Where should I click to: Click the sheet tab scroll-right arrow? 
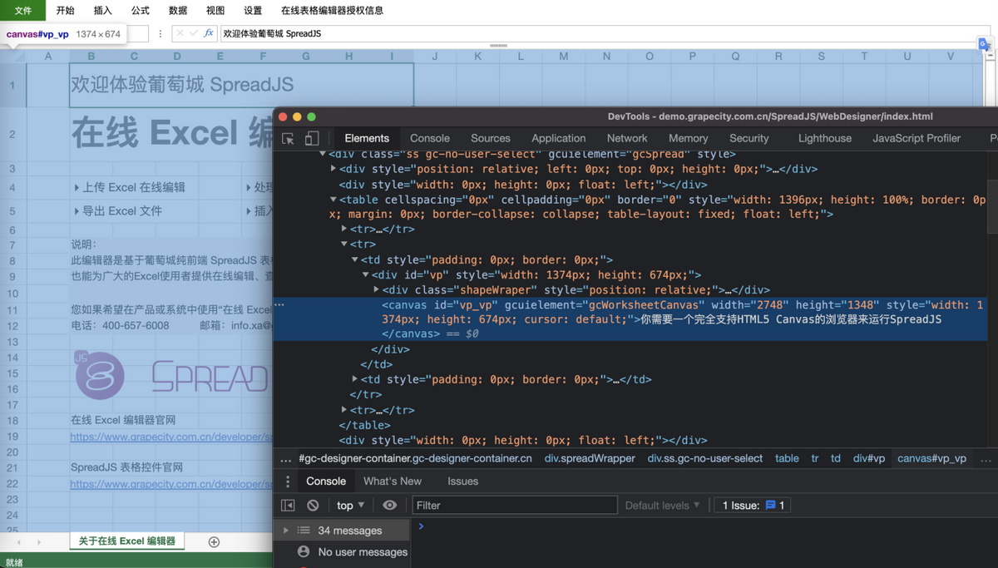40,541
